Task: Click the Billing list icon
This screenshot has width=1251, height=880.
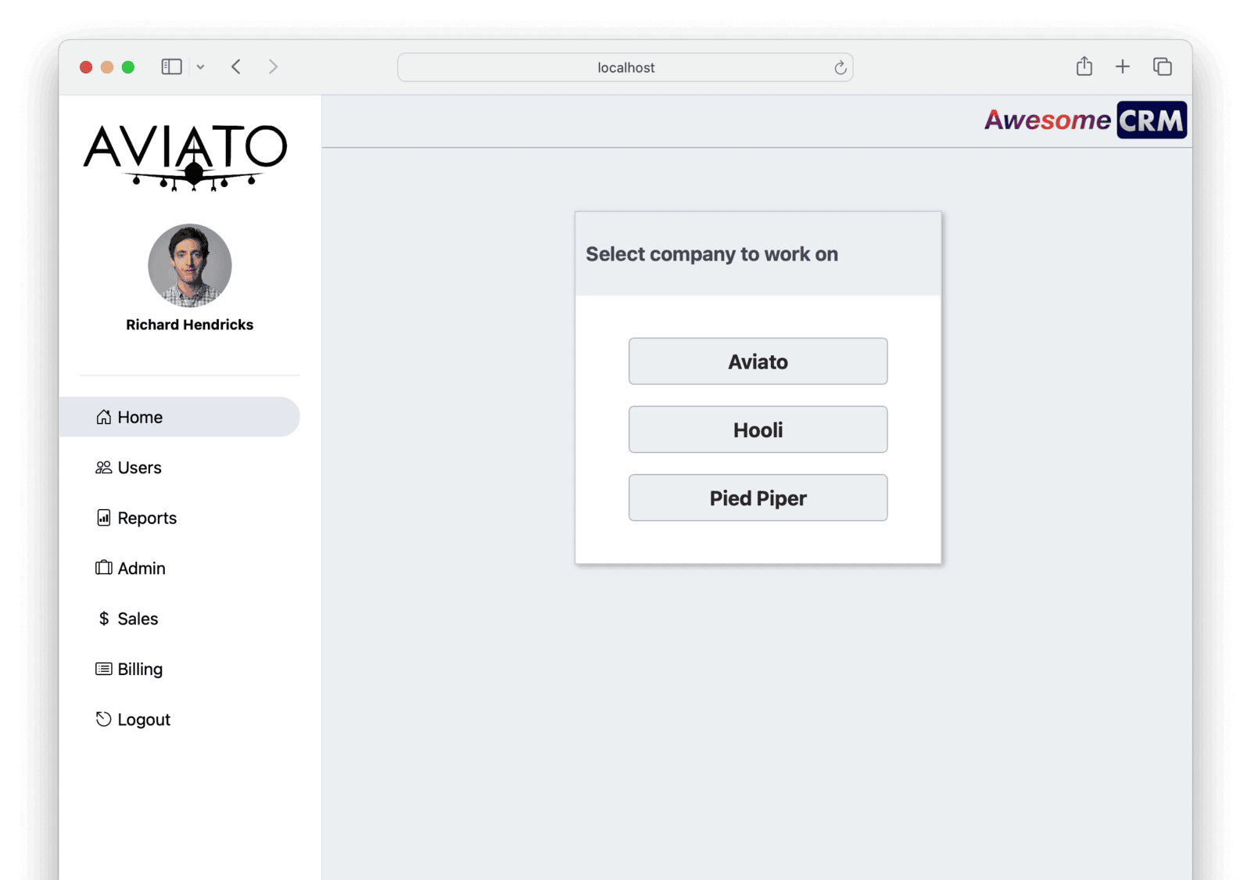Action: 103,669
